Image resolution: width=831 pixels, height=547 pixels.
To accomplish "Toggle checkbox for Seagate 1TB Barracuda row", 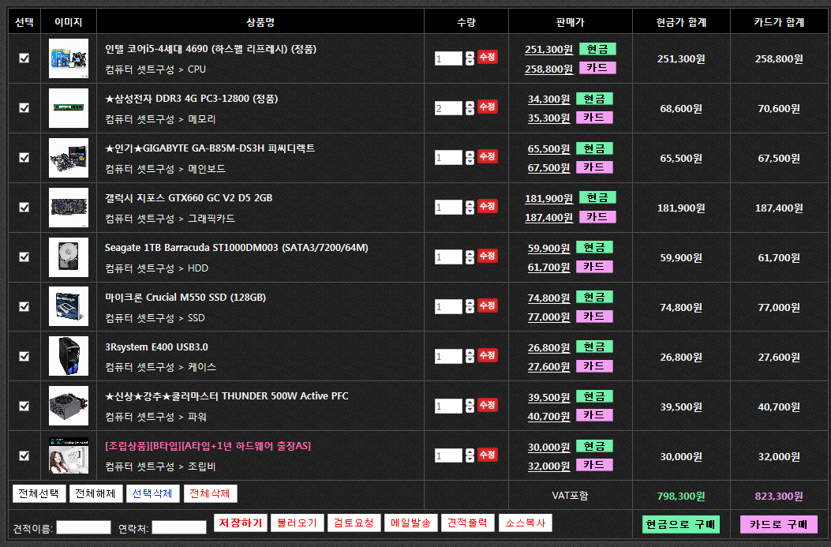I will pyautogui.click(x=24, y=257).
